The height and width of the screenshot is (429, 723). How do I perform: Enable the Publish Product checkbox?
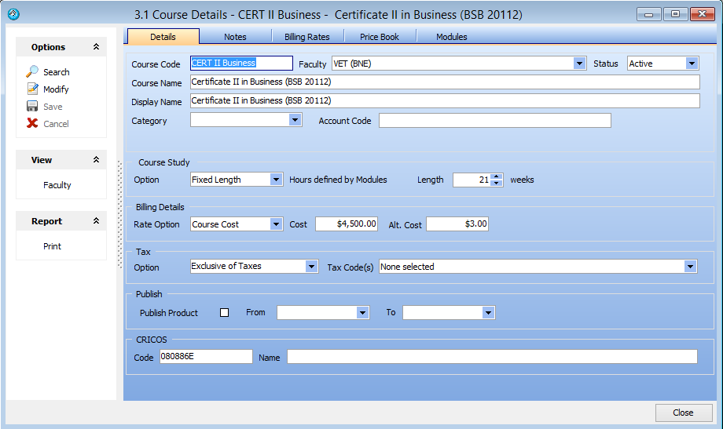224,312
